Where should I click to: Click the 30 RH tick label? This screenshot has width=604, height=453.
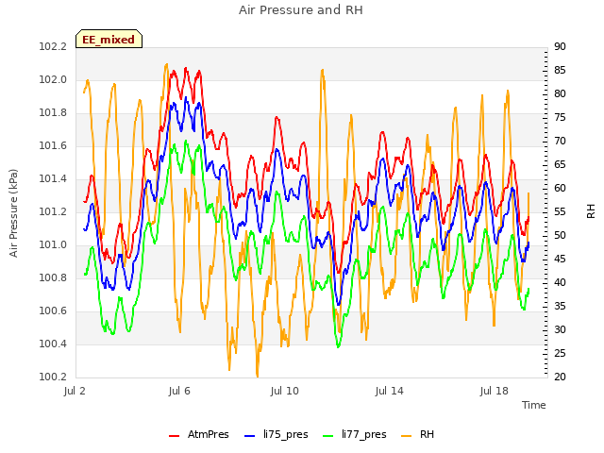560,330
